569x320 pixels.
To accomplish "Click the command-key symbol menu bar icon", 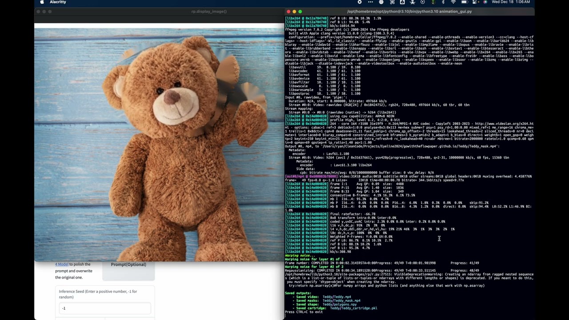I will (392, 2).
